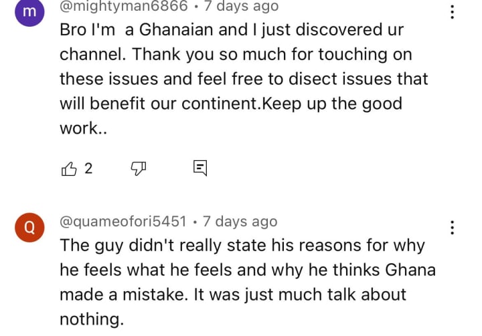Click the "7 days ago" timestamp beside @mightyman6866
The image size is (482, 336).
coord(241,6)
